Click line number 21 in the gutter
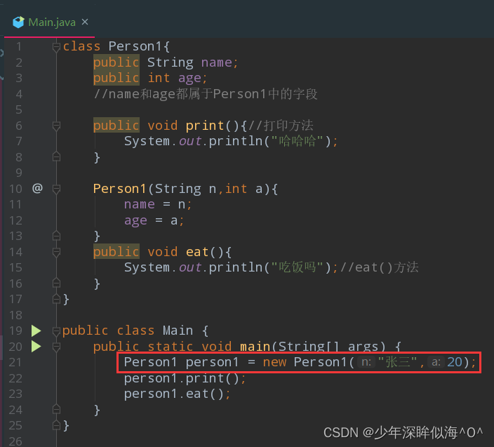494x447 pixels. coord(15,362)
